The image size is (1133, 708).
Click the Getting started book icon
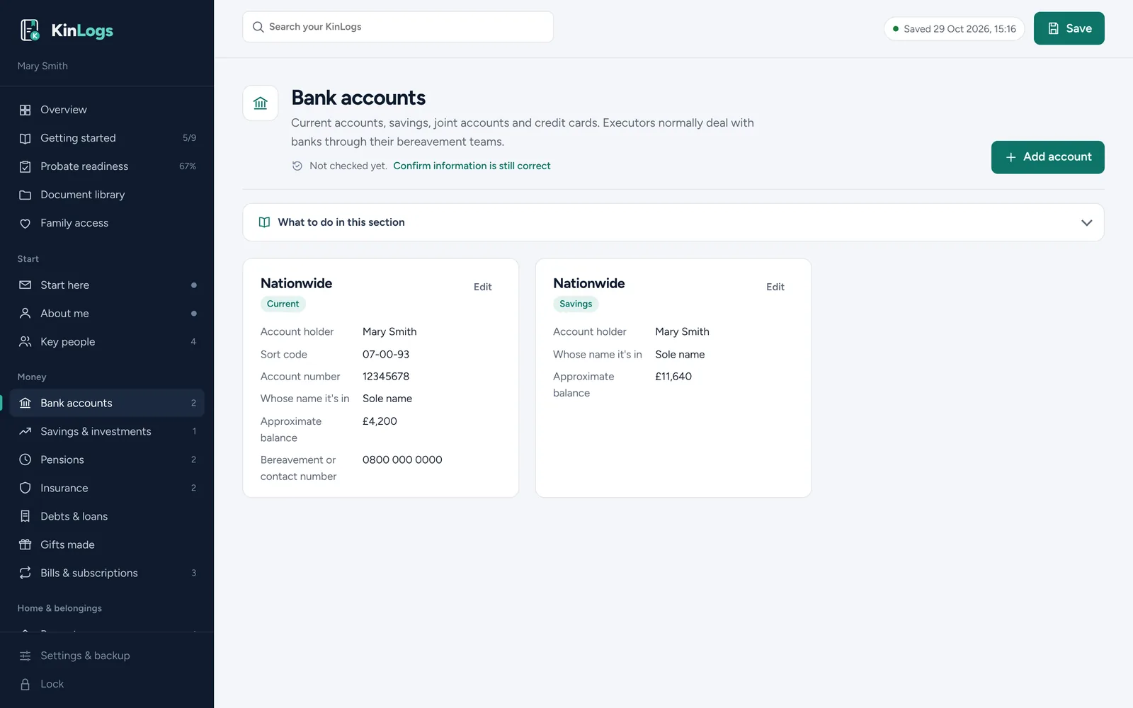25,138
